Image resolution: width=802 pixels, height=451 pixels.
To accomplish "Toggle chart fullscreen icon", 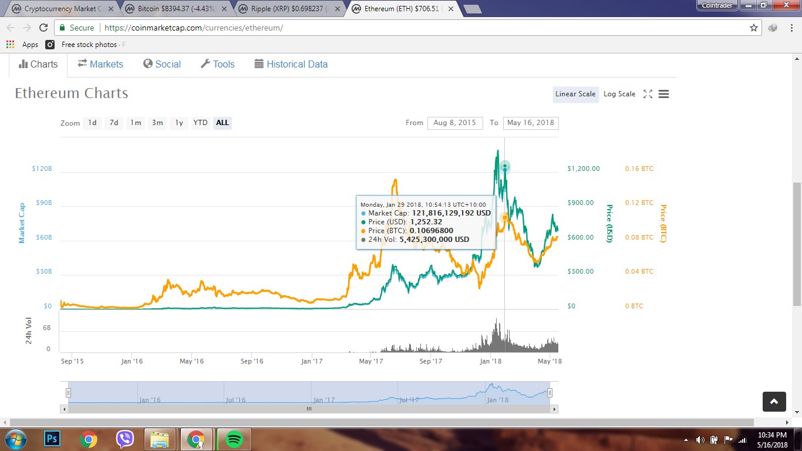I will 648,94.
